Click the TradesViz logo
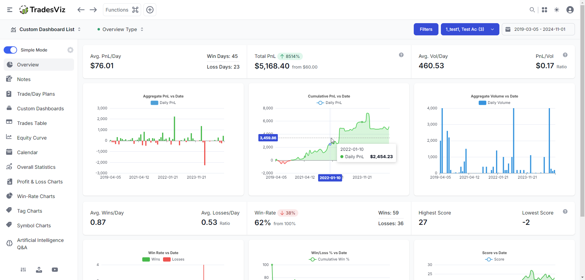The width and height of the screenshot is (585, 280). (x=42, y=10)
